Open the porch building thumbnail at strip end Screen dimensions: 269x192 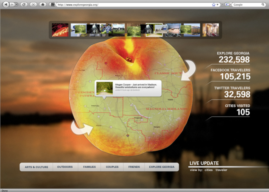[211, 30]
